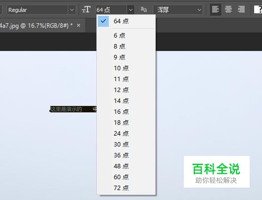Image resolution: width=262 pixels, height=200 pixels.
Task: Close the 4a7.jpg document tab
Action: click(x=79, y=25)
